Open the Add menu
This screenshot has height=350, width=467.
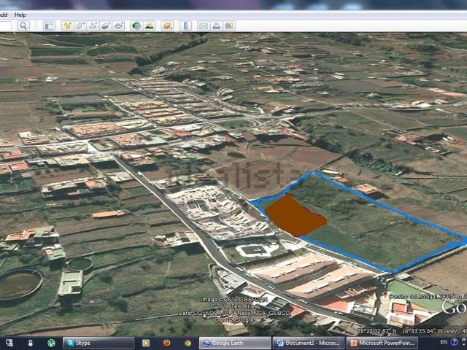coord(4,15)
